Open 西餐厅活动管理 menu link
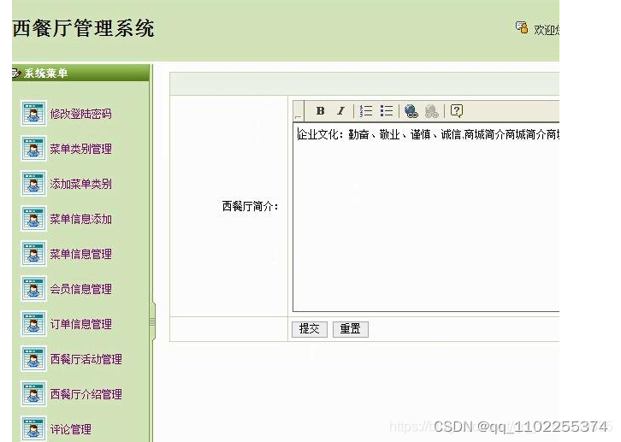This screenshot has height=442, width=621. 86,359
